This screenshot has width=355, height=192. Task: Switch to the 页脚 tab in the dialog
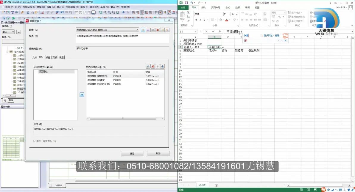(55, 57)
